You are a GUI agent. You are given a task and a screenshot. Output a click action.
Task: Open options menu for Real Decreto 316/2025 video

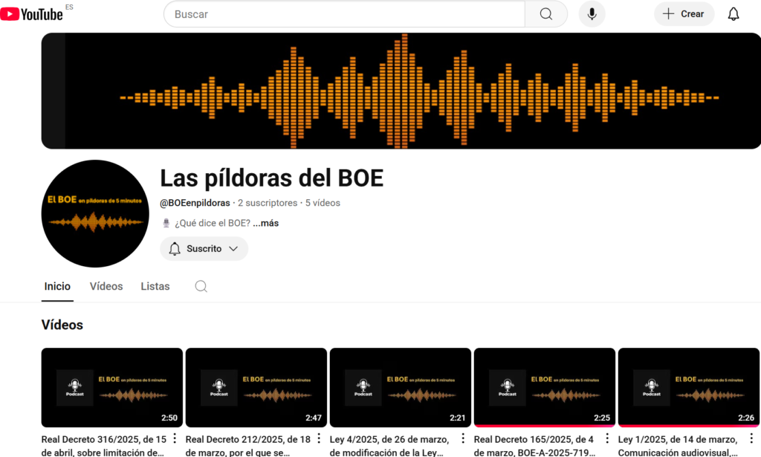(175, 438)
